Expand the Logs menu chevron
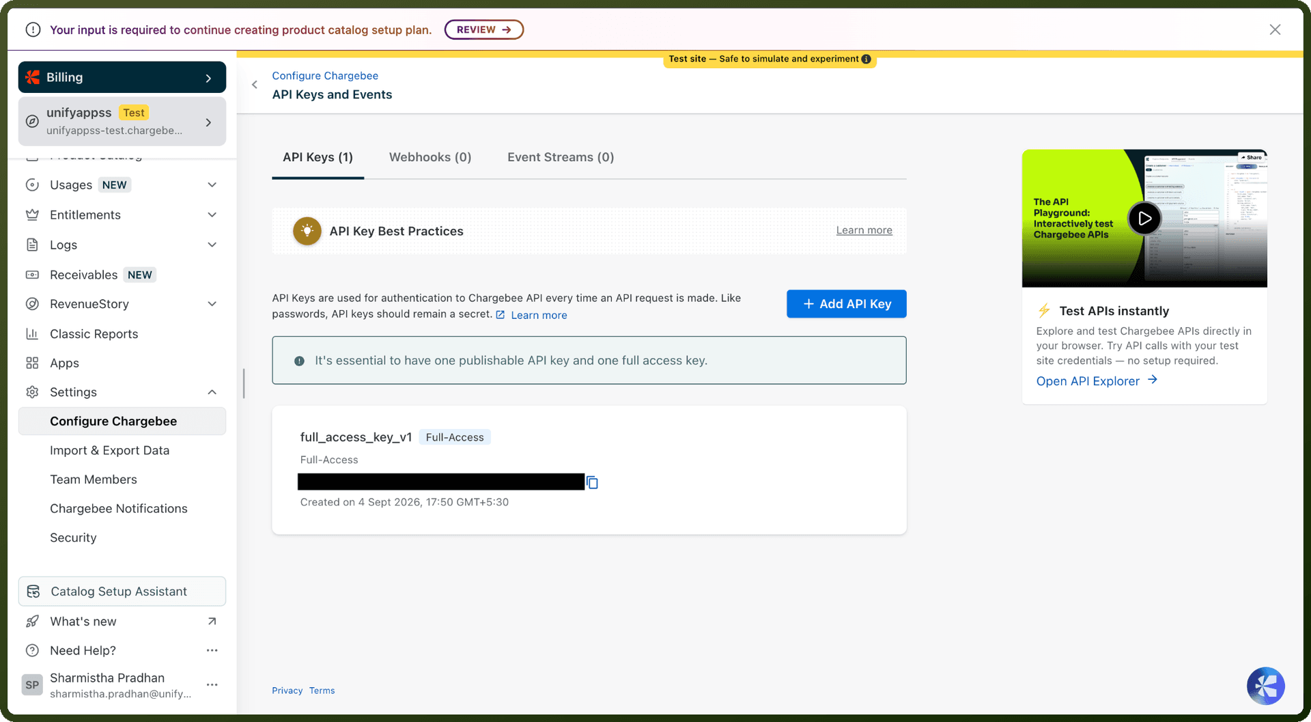The width and height of the screenshot is (1311, 722). coord(212,245)
